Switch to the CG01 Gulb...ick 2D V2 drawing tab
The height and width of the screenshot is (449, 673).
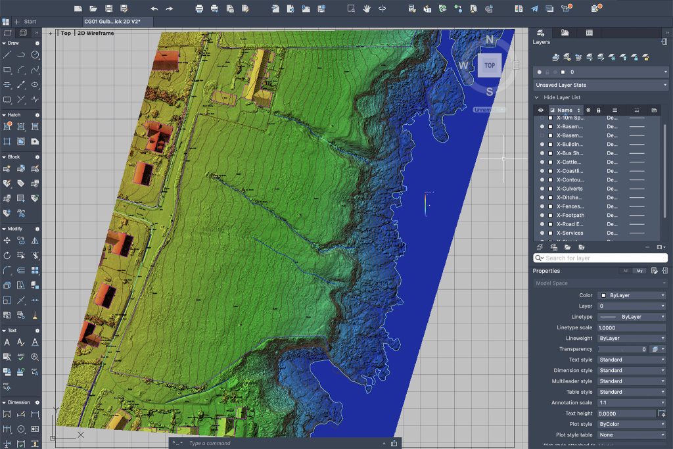[113, 22]
